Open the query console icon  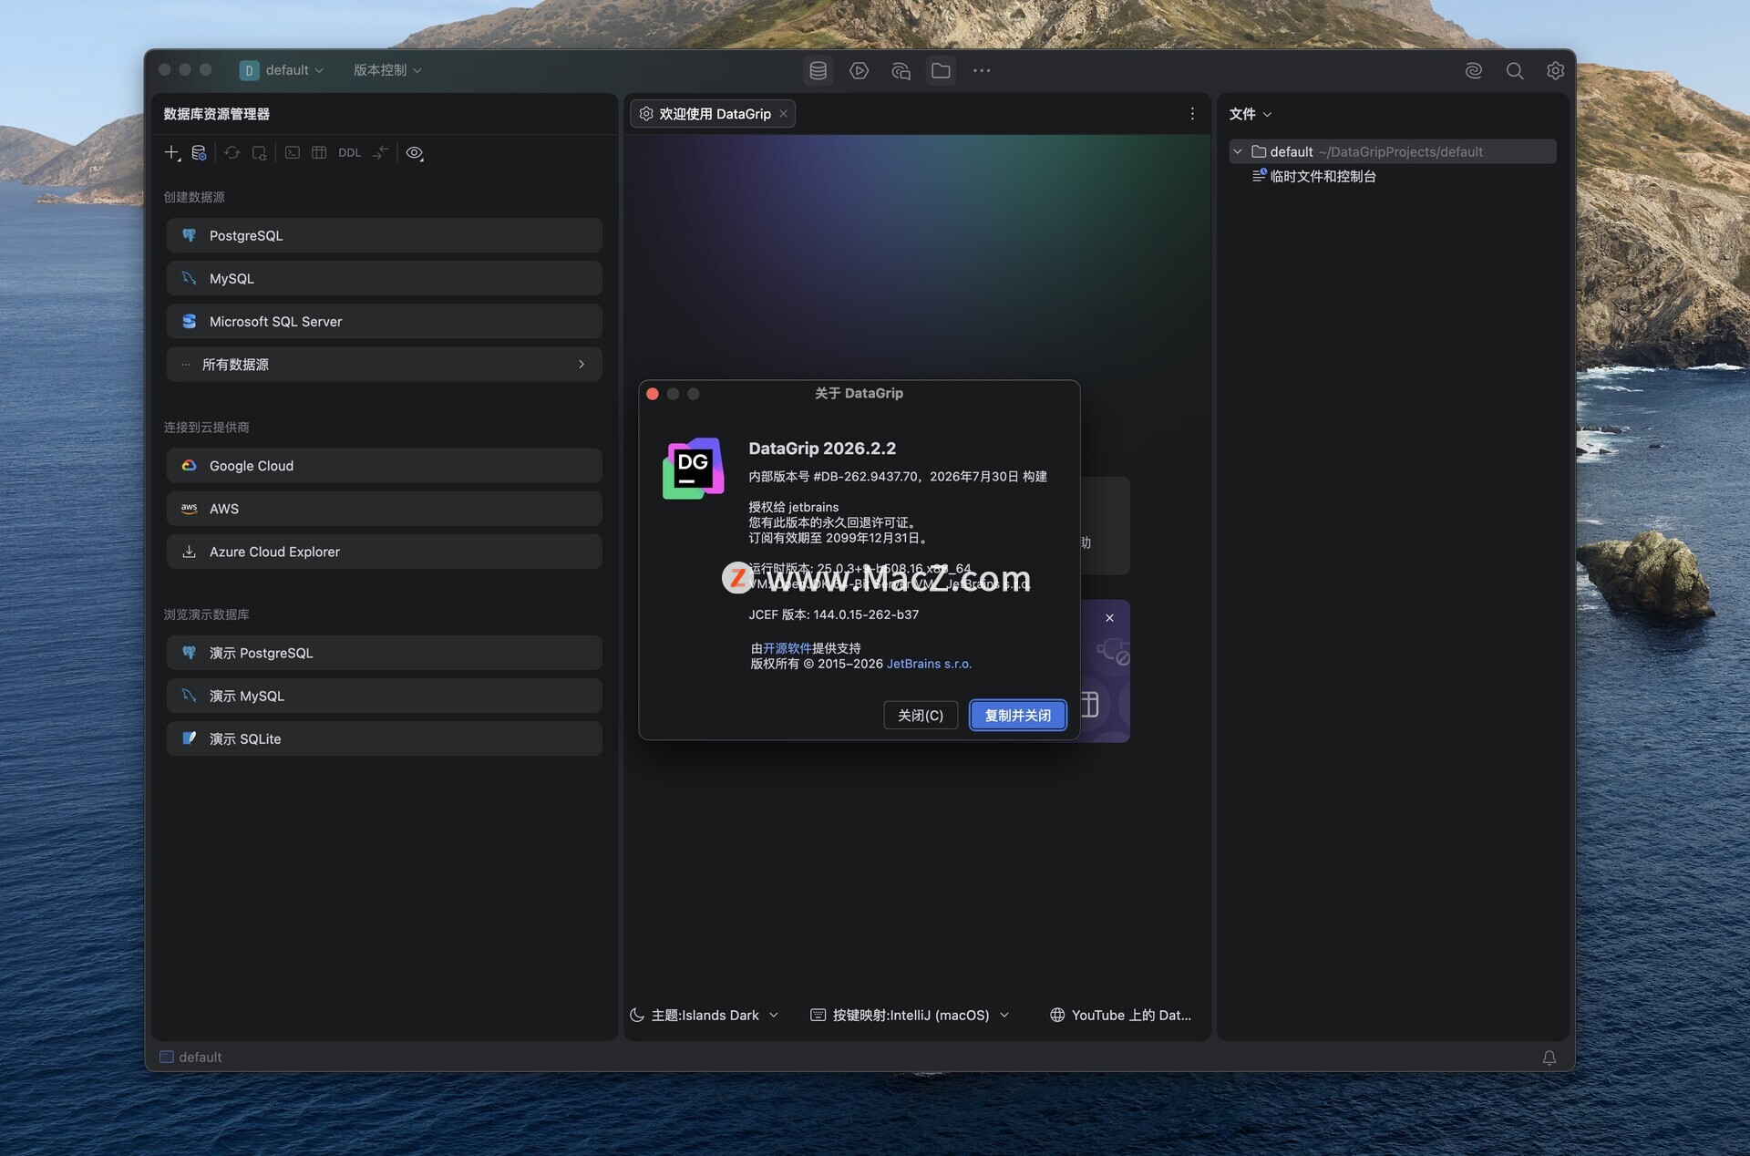point(293,152)
